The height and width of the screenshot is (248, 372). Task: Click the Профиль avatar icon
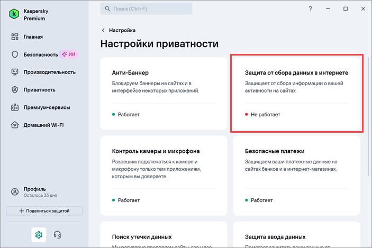[15, 192]
